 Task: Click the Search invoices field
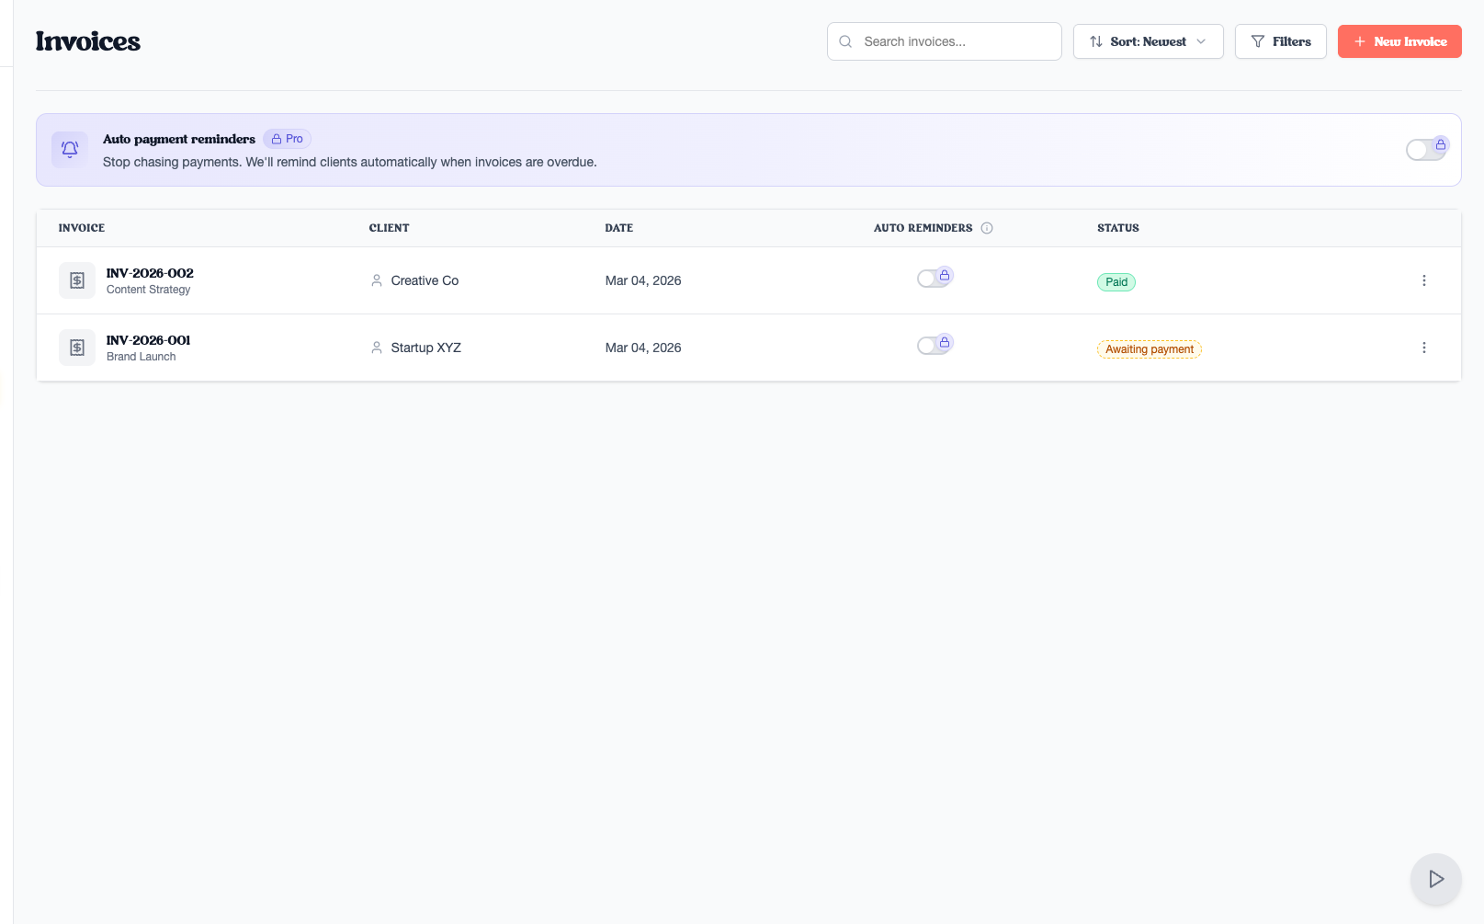click(x=944, y=41)
